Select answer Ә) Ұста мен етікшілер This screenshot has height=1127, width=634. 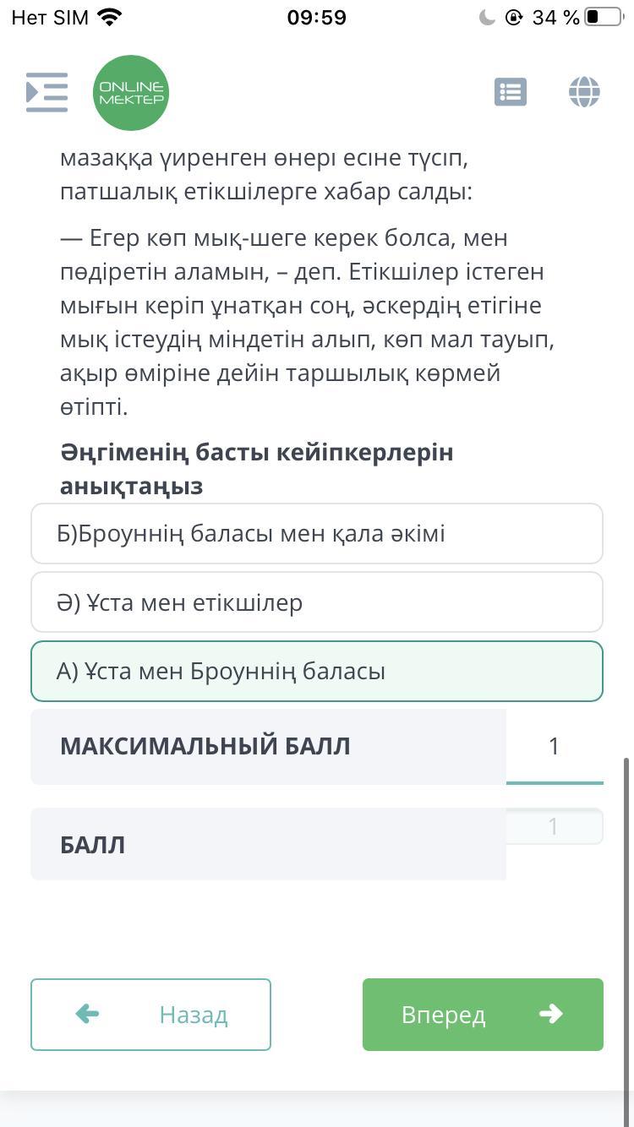(x=317, y=602)
